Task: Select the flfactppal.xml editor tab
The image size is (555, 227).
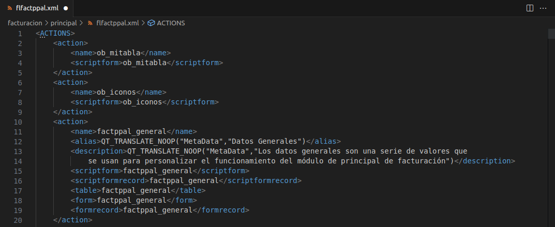Action: tap(37, 8)
